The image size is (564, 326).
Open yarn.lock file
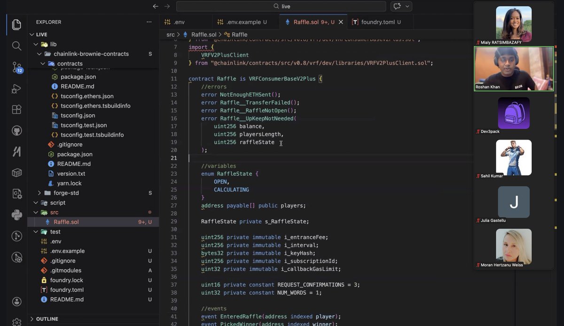(x=69, y=183)
